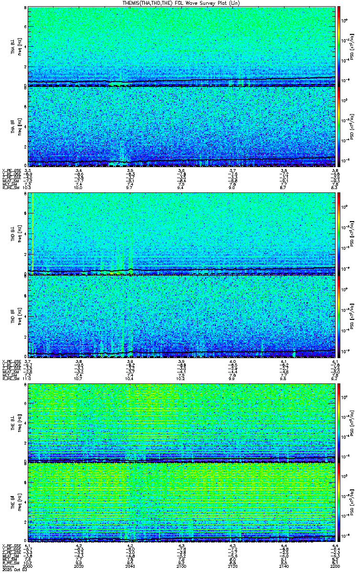Click the THE B-parallel PSD color bar
The height and width of the screenshot is (573, 358).
pyautogui.click(x=339, y=502)
